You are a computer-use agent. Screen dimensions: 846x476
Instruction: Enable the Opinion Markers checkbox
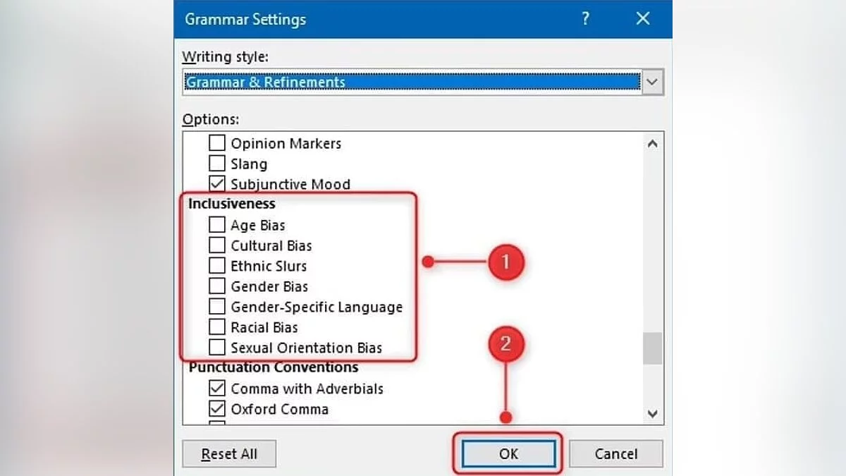tap(217, 143)
